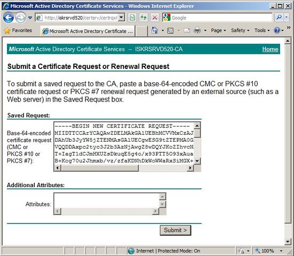Click inside the Saved Request text box
Image resolution: width=294 pixels, height=256 pixels.
point(124,143)
